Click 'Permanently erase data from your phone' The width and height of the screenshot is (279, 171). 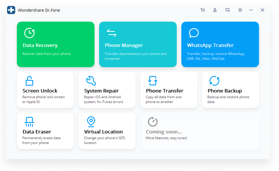[41, 140]
